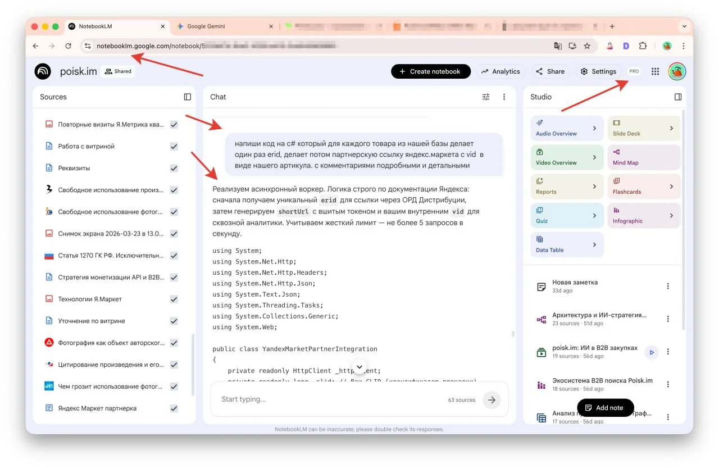Deselect Яндекс Маркет партнерка source checkbox

(174, 408)
